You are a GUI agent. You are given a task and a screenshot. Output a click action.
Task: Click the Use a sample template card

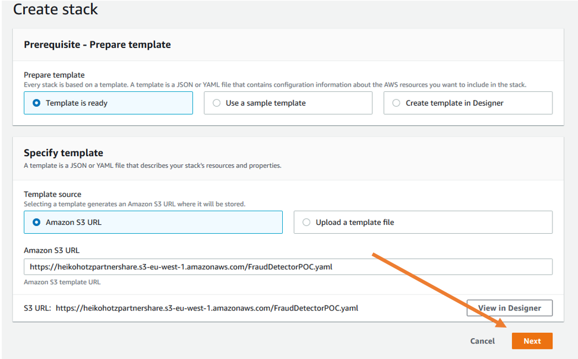(x=288, y=103)
